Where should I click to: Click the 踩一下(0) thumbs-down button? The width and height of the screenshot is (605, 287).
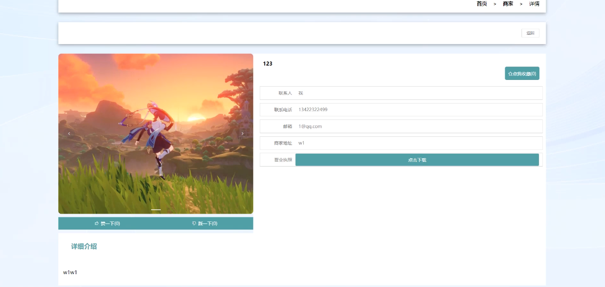(204, 223)
